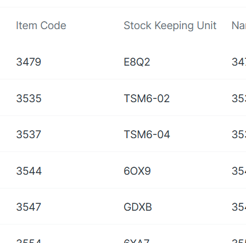
Task: Select SKU cell 6OX9
Action: coord(137,171)
